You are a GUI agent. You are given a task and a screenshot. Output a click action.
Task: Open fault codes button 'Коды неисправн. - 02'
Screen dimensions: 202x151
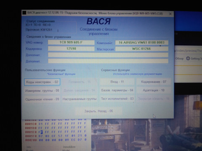tap(42, 82)
